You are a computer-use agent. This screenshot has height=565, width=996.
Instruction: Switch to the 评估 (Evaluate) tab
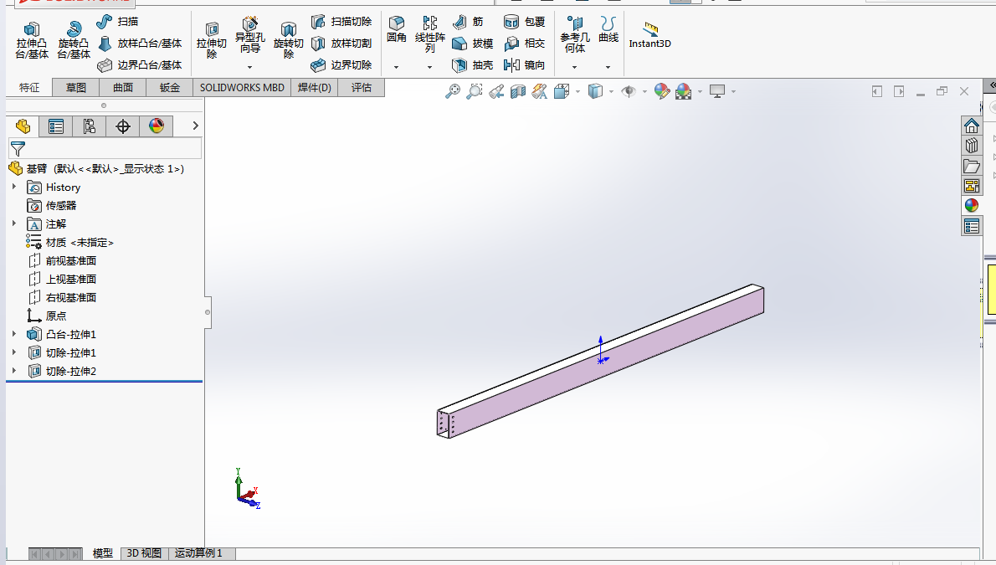[x=362, y=88]
